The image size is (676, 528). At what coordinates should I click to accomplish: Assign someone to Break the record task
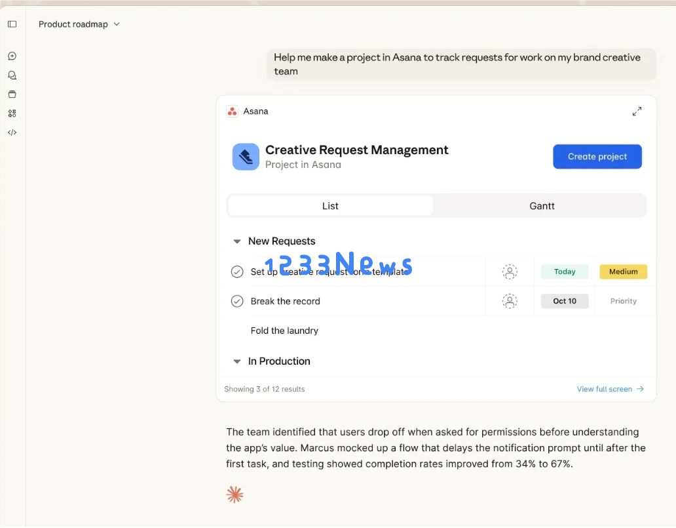[x=510, y=301]
